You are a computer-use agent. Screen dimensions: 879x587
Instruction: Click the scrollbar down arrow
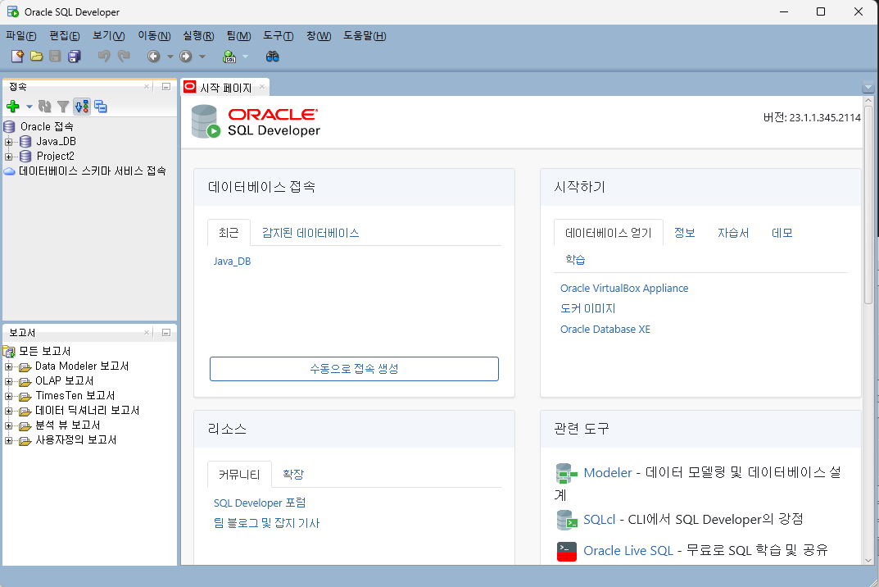[x=868, y=560]
